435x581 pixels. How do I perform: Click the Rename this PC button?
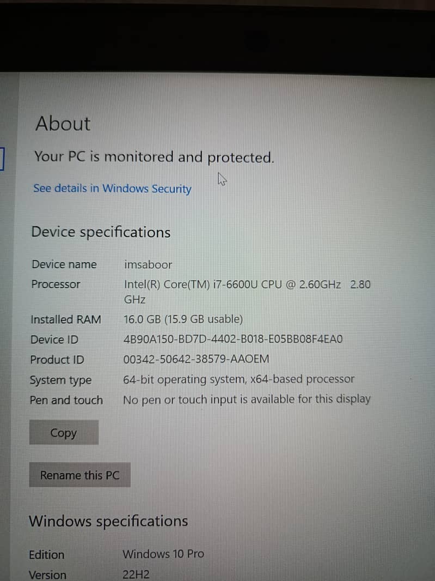79,475
